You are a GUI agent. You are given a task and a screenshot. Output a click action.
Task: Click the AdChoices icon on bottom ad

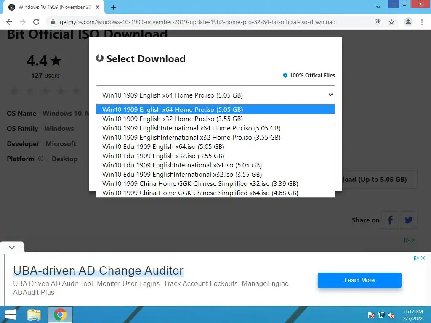pyautogui.click(x=416, y=258)
